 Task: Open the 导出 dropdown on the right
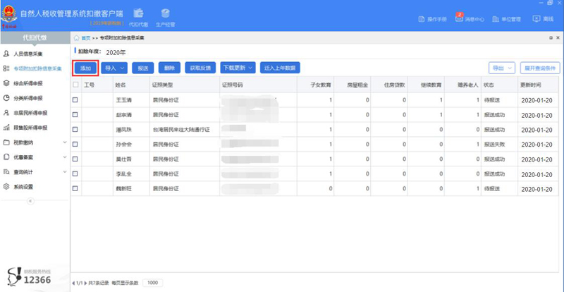click(x=501, y=68)
